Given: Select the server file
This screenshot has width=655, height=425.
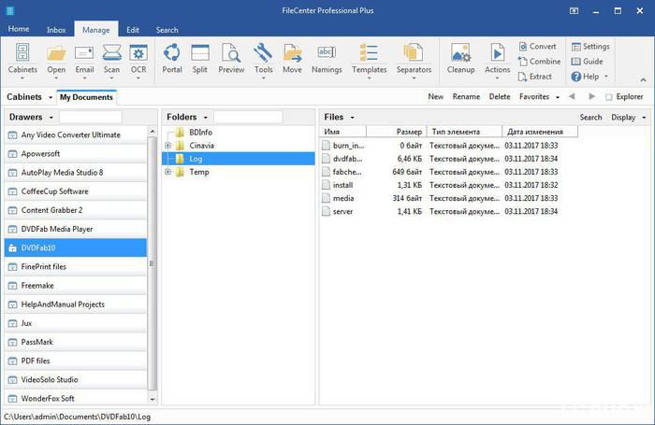Looking at the screenshot, I should coord(342,211).
